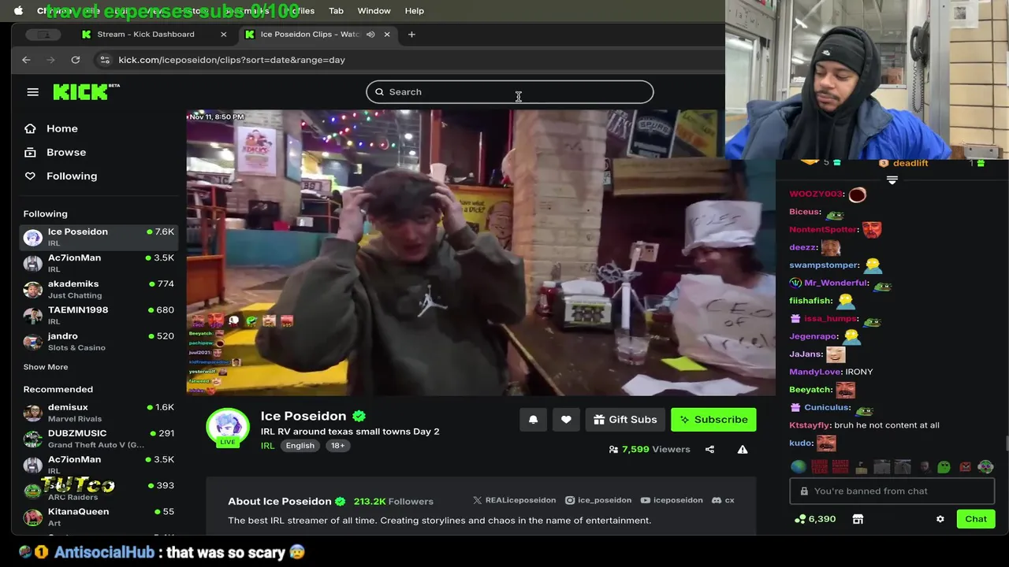This screenshot has width=1009, height=567.
Task: Open the Window menu in menu bar
Action: point(374,11)
